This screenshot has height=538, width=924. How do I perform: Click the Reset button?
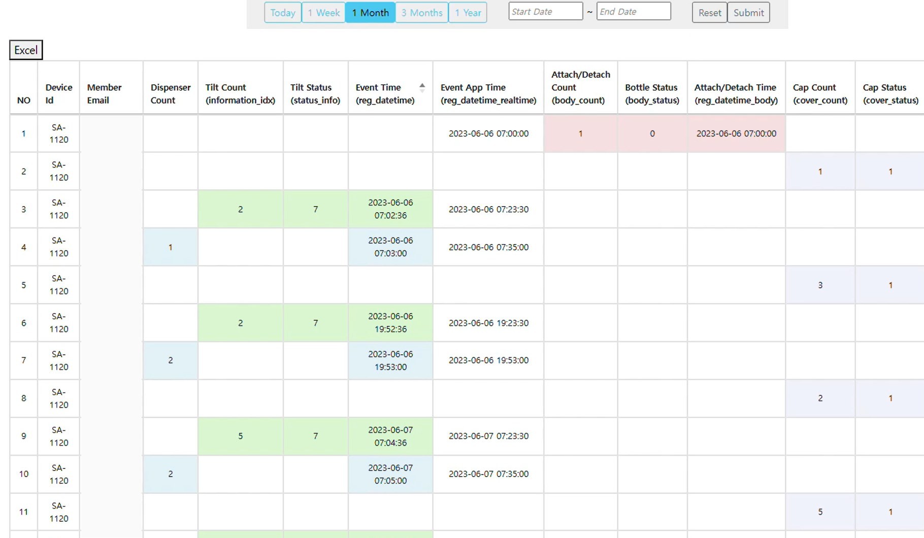tap(709, 13)
